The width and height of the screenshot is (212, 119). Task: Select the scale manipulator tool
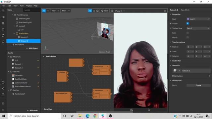(x=97, y=11)
